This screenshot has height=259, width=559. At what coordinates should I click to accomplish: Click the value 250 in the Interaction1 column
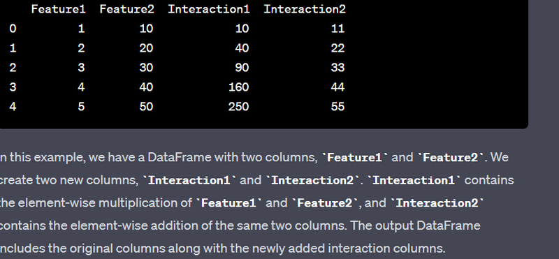pos(238,107)
